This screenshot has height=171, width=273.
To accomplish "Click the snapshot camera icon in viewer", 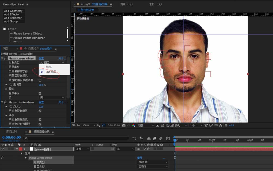I will pos(124,125).
